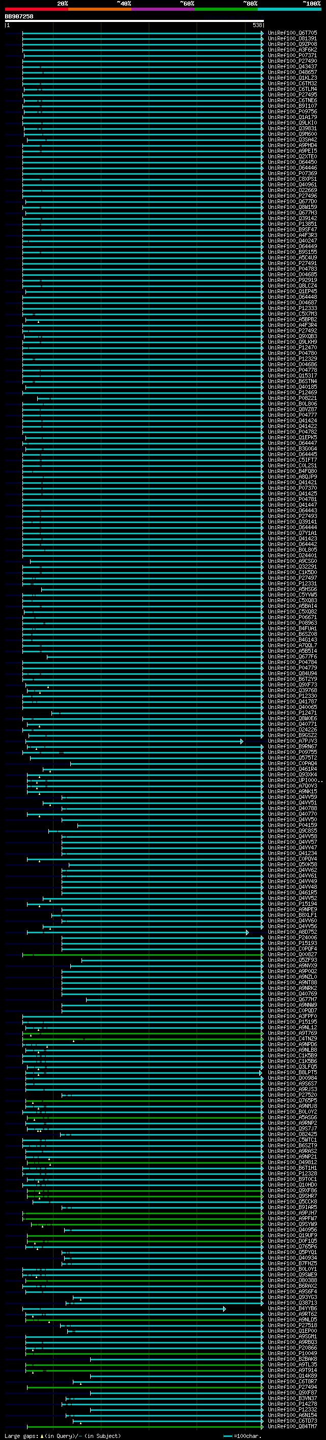Click the Large gaps legend text
The height and width of the screenshot is (1440, 326).
(63, 1435)
